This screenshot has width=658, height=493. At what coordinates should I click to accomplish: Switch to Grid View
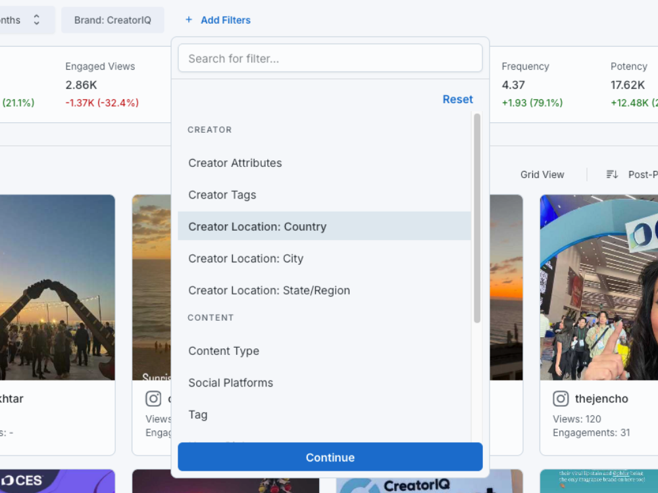pos(542,174)
